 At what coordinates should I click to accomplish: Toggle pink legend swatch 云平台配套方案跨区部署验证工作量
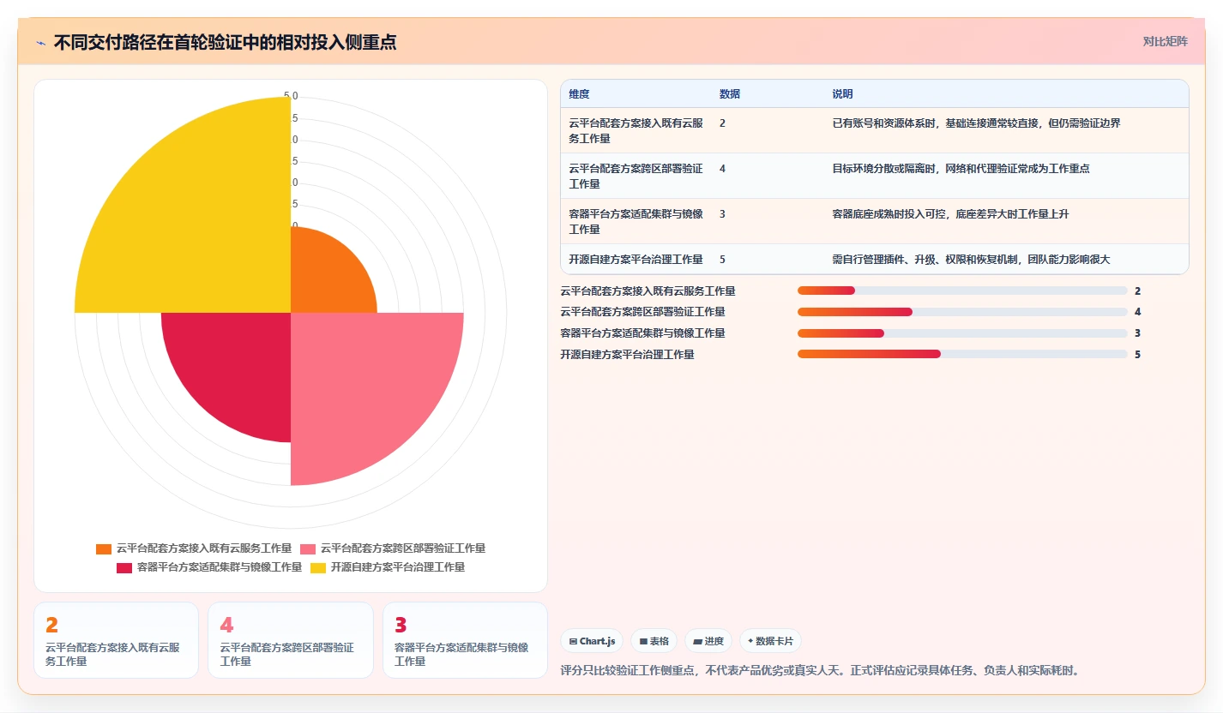(308, 548)
